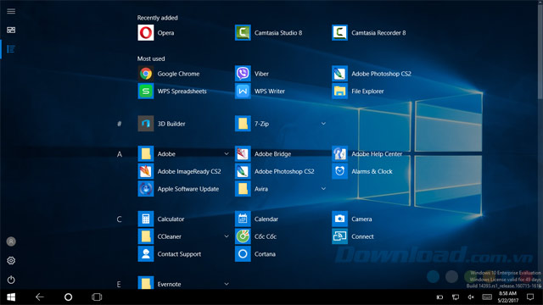Open the Viber app icon

(243, 74)
